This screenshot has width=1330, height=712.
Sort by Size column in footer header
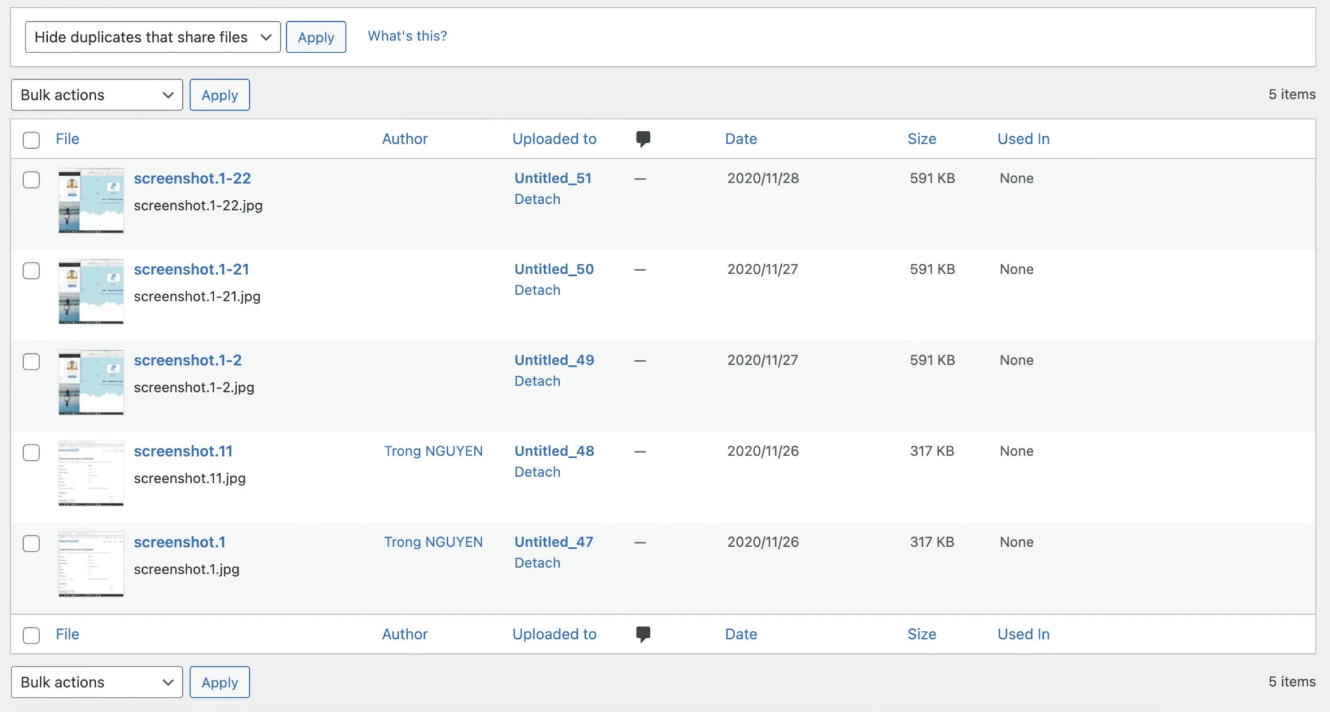922,634
